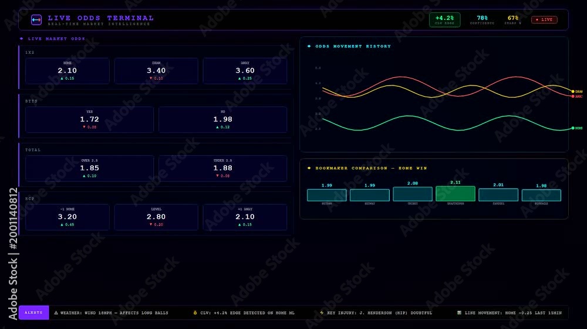587x329 pixels.
Task: Click the ALERTS button in bottom bar
Action: pos(33,313)
